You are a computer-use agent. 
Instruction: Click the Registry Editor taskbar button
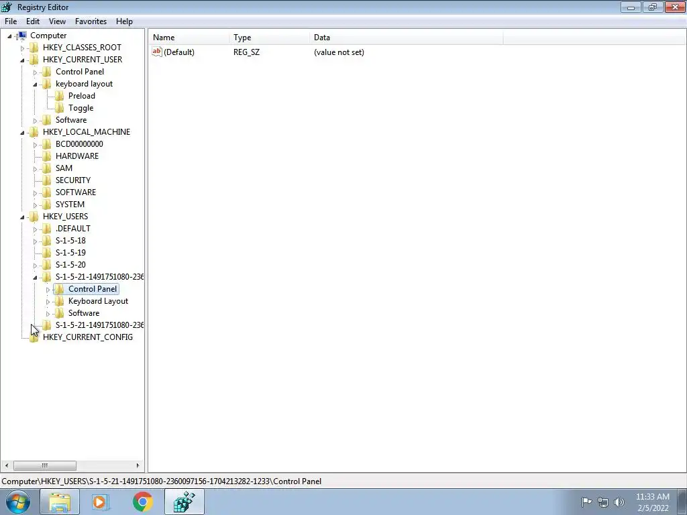click(184, 502)
